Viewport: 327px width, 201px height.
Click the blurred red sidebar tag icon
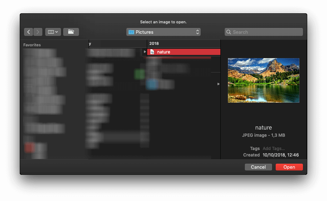pos(29,147)
